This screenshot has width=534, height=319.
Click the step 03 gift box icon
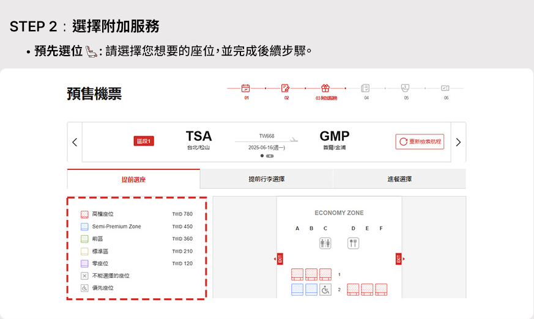coord(325,88)
